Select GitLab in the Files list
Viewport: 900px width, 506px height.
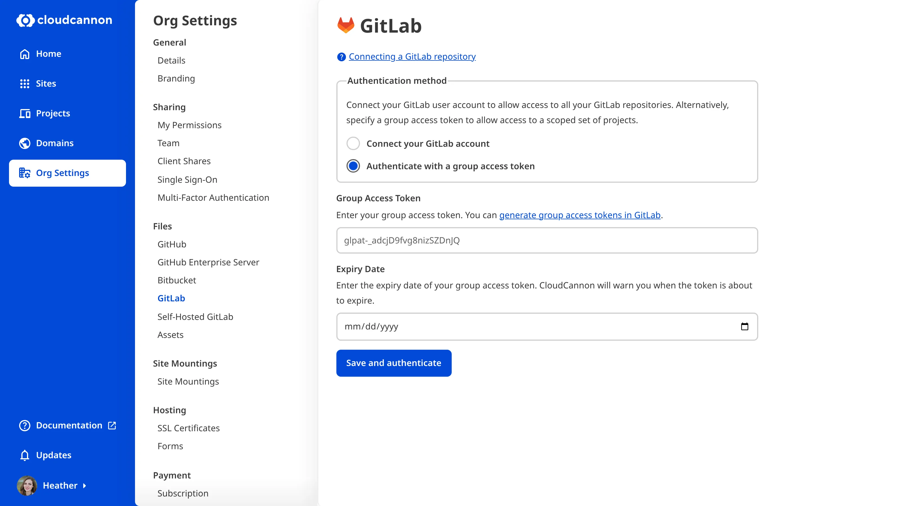[171, 298]
